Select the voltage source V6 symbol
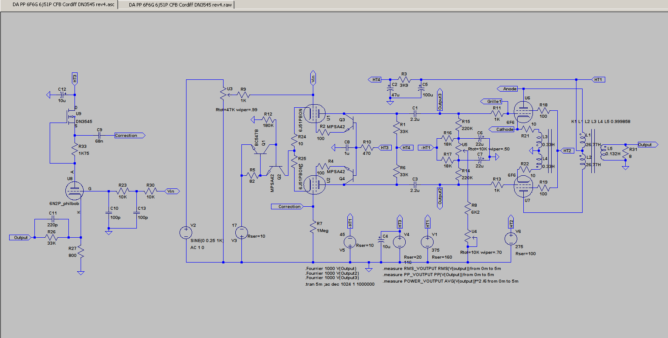 (x=510, y=238)
